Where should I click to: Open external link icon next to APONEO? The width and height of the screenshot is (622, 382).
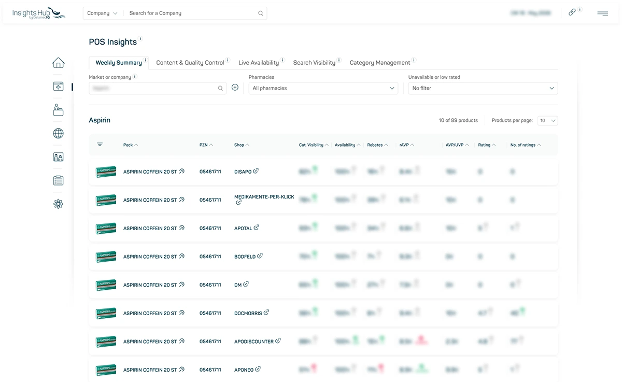(x=258, y=369)
